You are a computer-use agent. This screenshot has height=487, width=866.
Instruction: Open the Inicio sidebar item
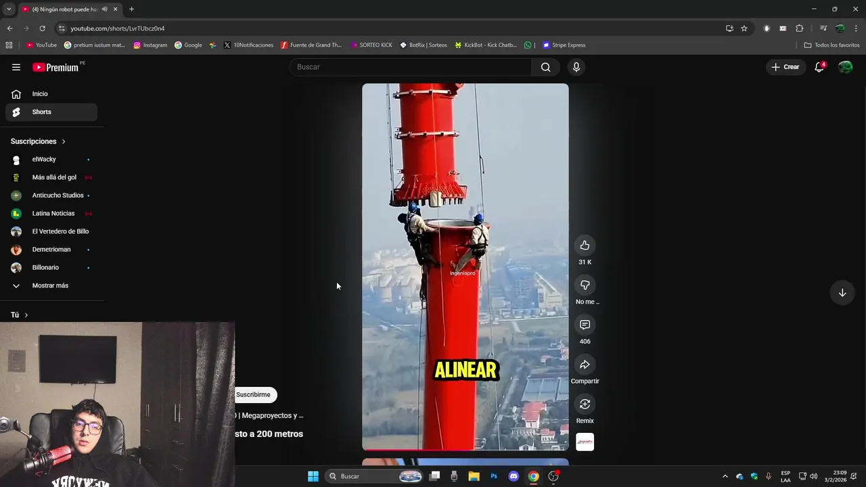click(x=51, y=94)
